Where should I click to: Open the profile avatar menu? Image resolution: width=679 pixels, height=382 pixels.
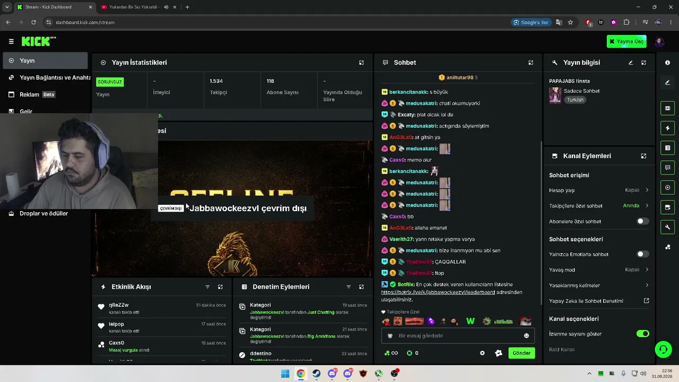coord(659,41)
